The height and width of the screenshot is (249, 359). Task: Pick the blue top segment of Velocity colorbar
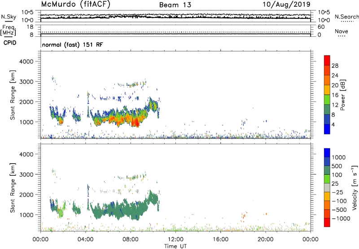327,153
